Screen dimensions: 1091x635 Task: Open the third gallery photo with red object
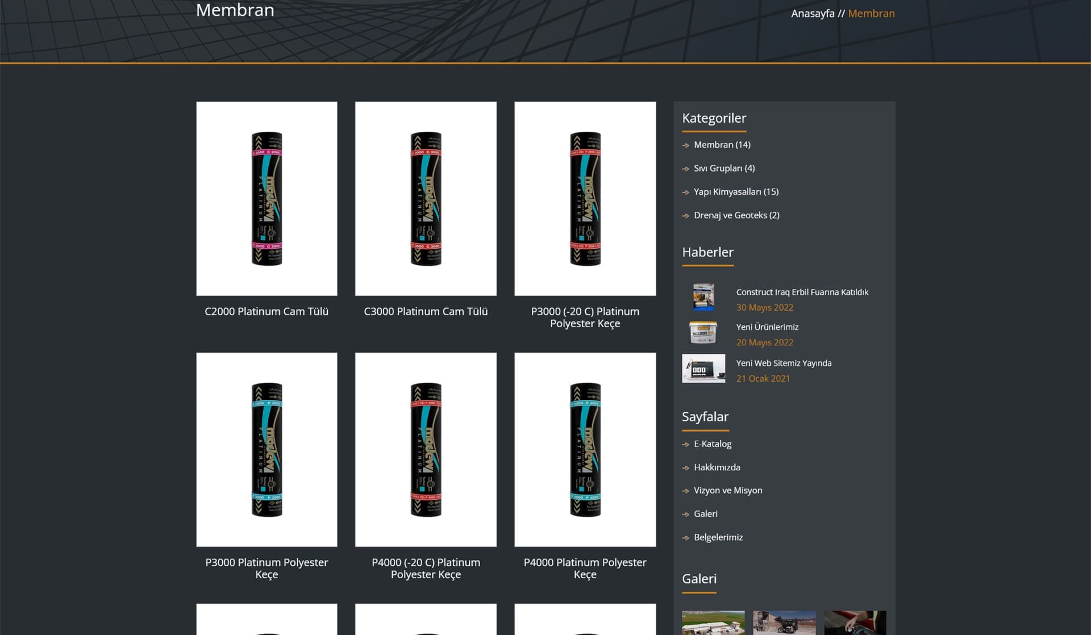click(855, 623)
